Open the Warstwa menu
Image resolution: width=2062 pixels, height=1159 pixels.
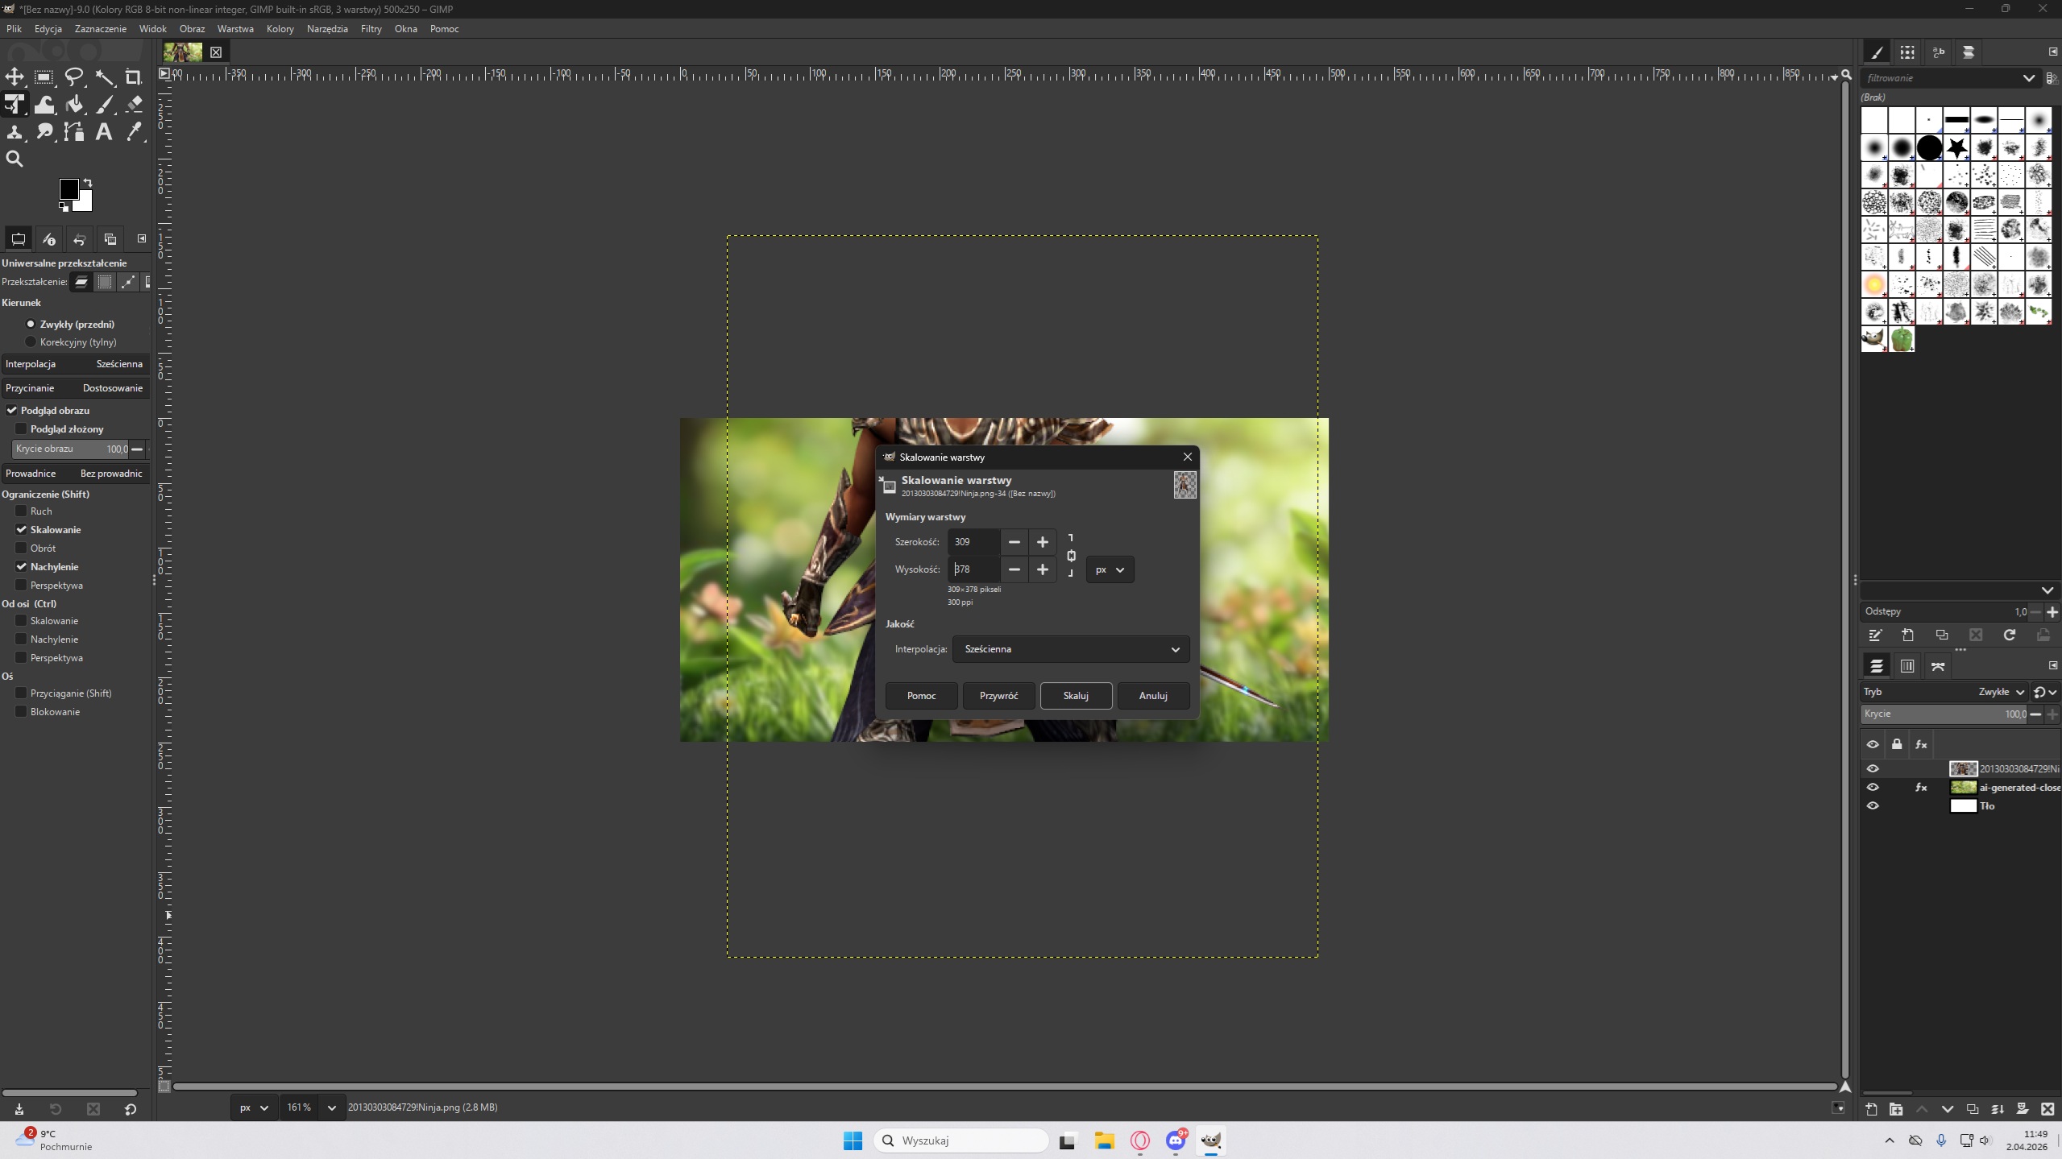[234, 29]
